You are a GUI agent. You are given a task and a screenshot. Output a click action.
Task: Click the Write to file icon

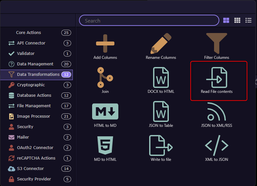pyautogui.click(x=161, y=145)
